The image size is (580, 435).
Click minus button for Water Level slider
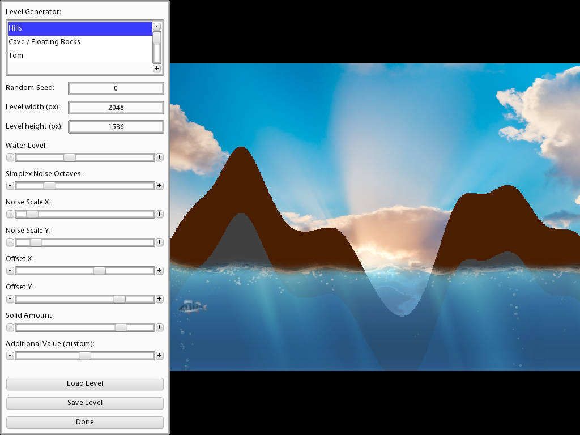coord(10,157)
